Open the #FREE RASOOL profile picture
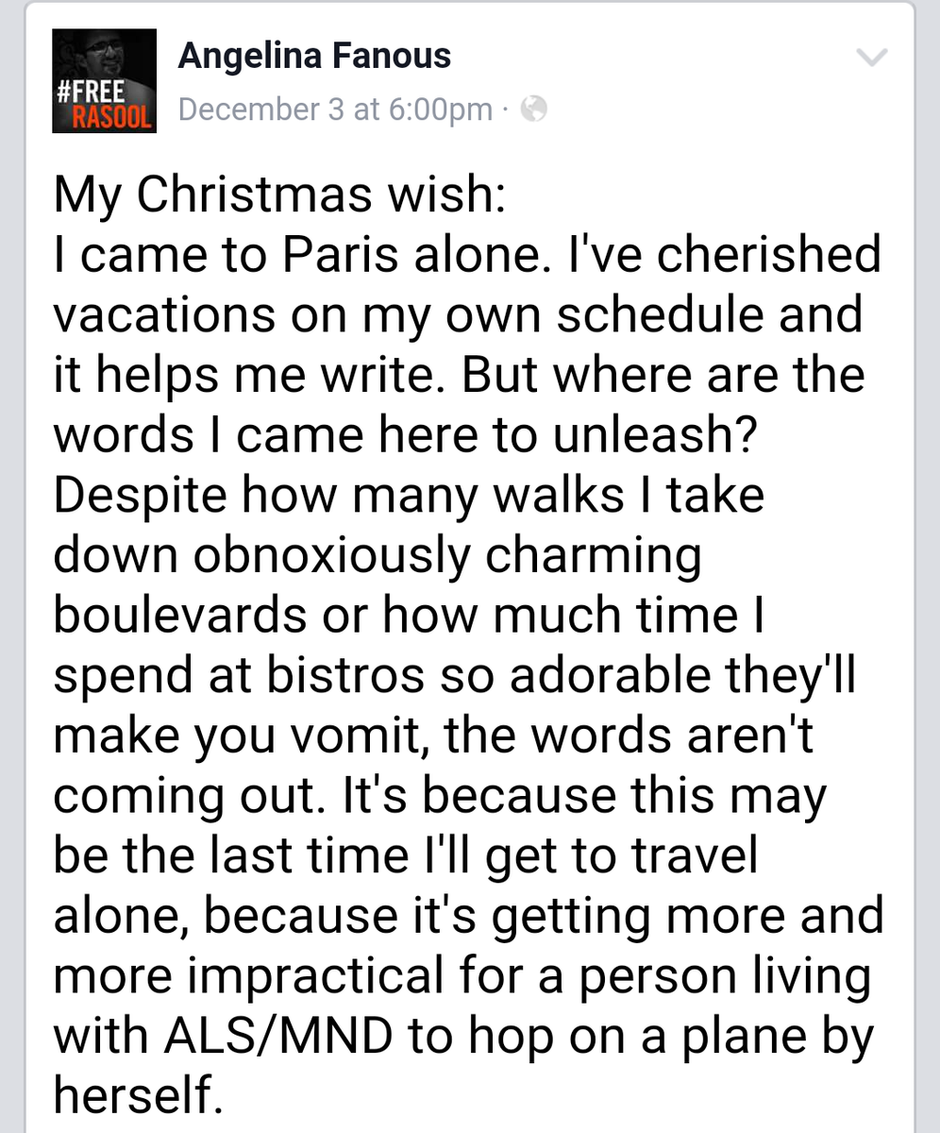The width and height of the screenshot is (940, 1133). click(x=104, y=80)
